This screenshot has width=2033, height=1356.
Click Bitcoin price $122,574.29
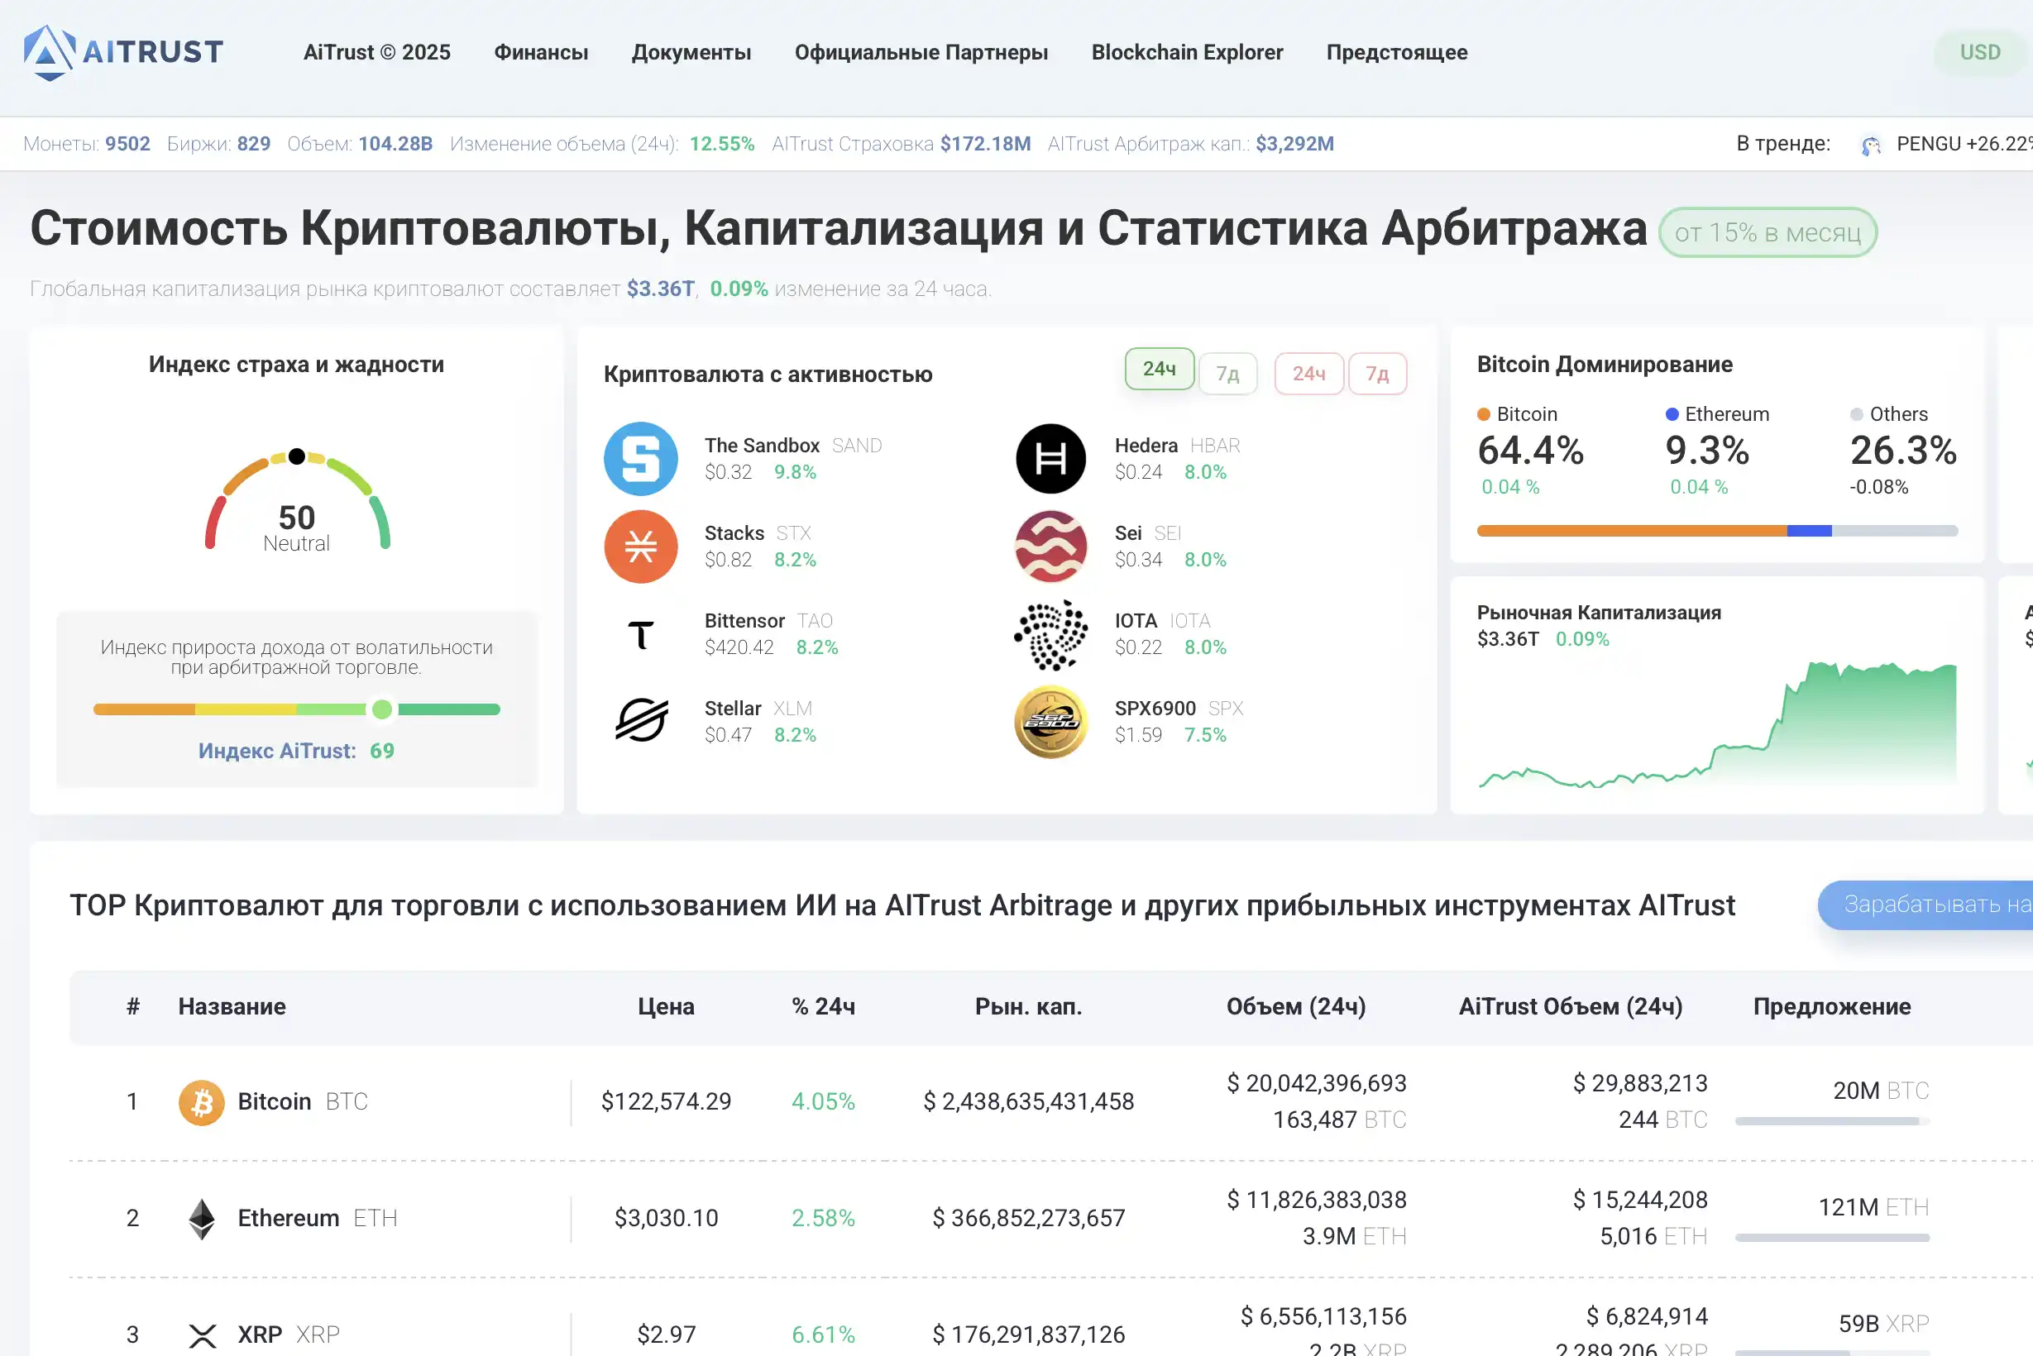click(x=666, y=1101)
